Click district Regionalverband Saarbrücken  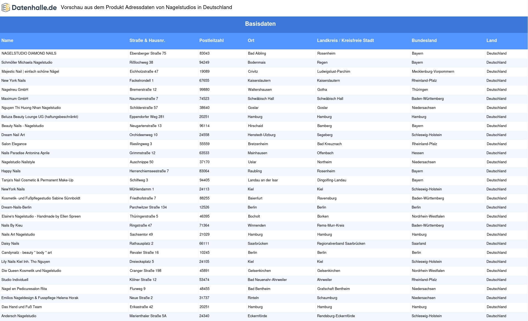341,244
